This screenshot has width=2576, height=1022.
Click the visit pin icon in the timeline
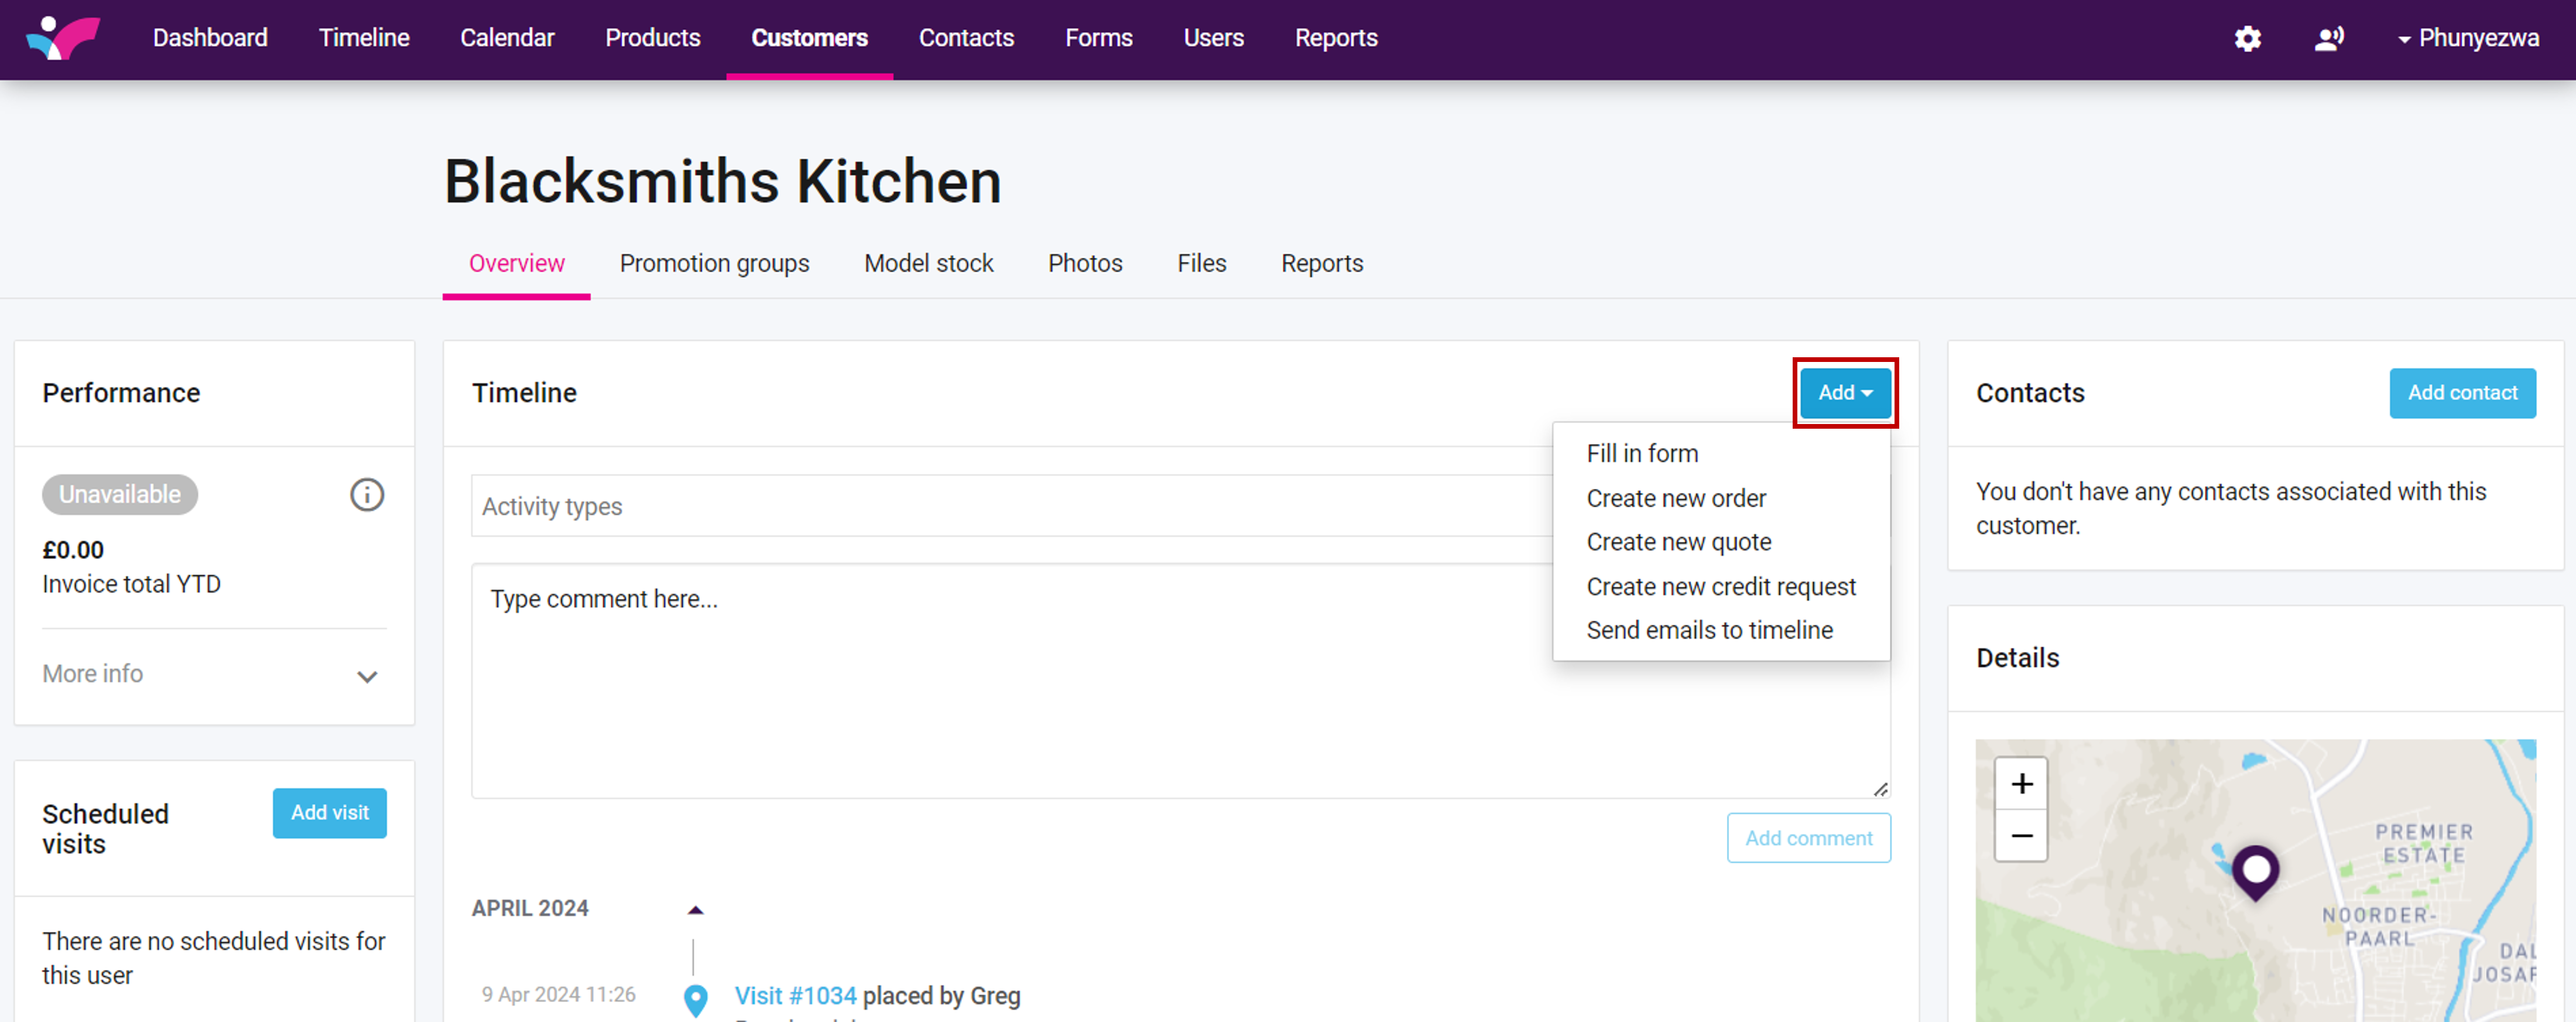(x=695, y=999)
